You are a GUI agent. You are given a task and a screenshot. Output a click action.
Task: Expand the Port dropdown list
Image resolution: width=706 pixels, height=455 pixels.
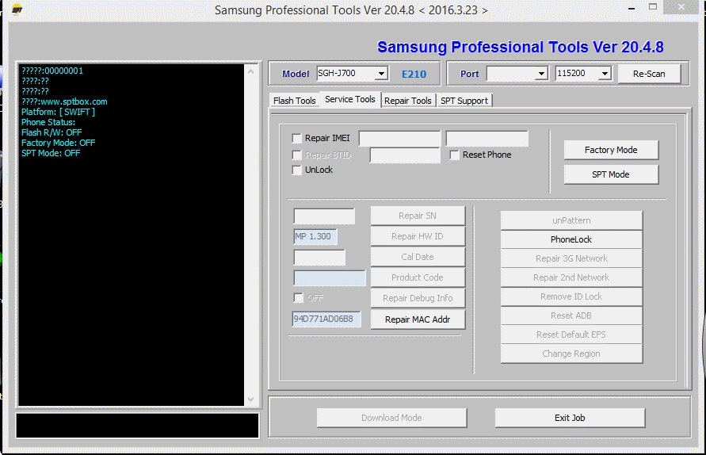pyautogui.click(x=541, y=74)
